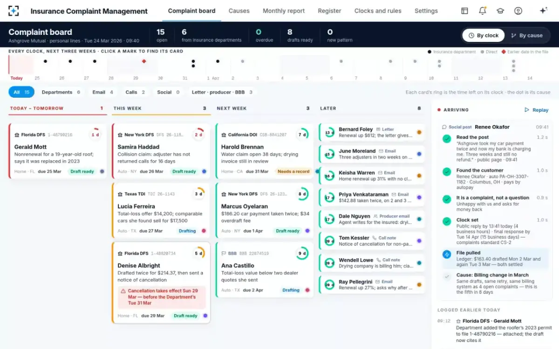Click the 16 d ring beside Keisha Warren
The image size is (559, 349).
330,176
